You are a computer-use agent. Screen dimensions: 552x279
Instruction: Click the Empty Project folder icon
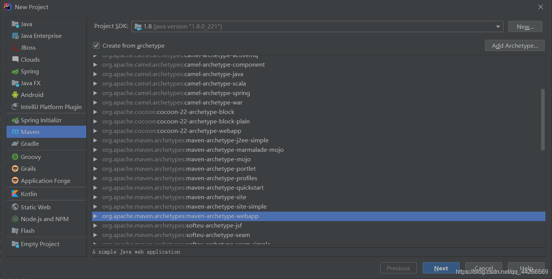15,244
